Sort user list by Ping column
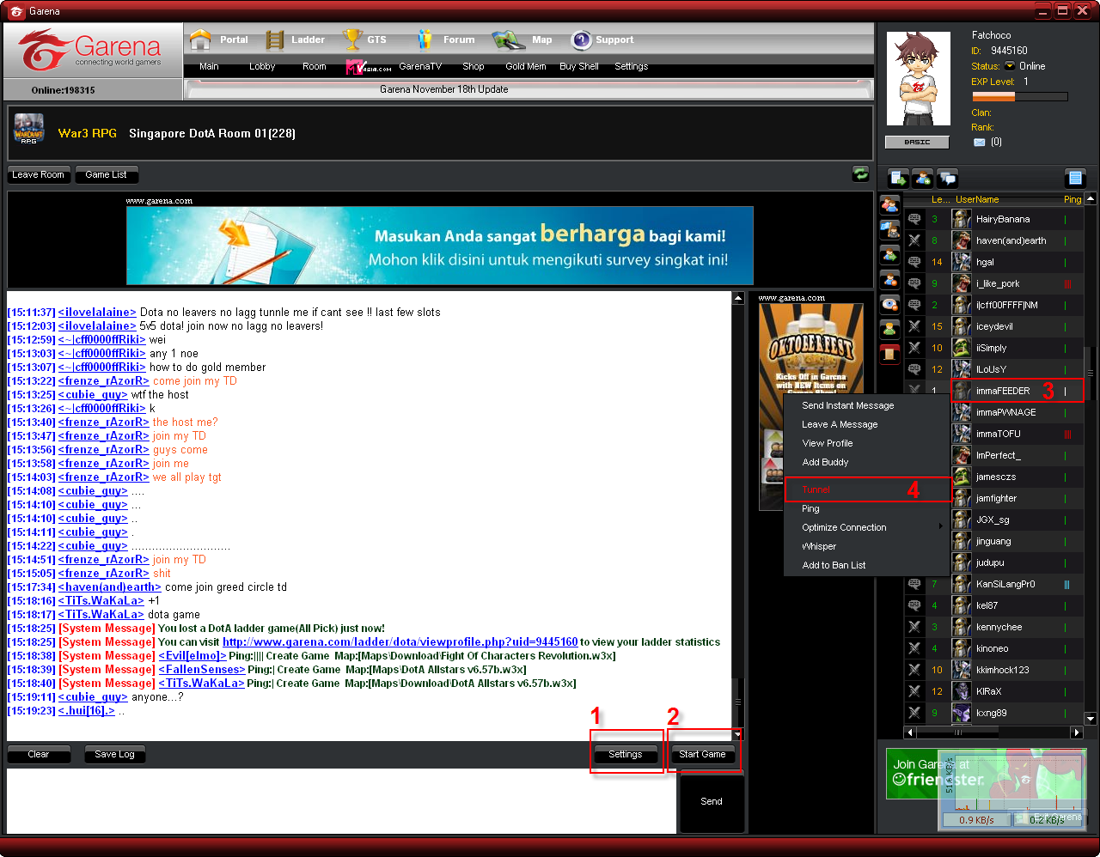The width and height of the screenshot is (1100, 857). pos(1072,199)
